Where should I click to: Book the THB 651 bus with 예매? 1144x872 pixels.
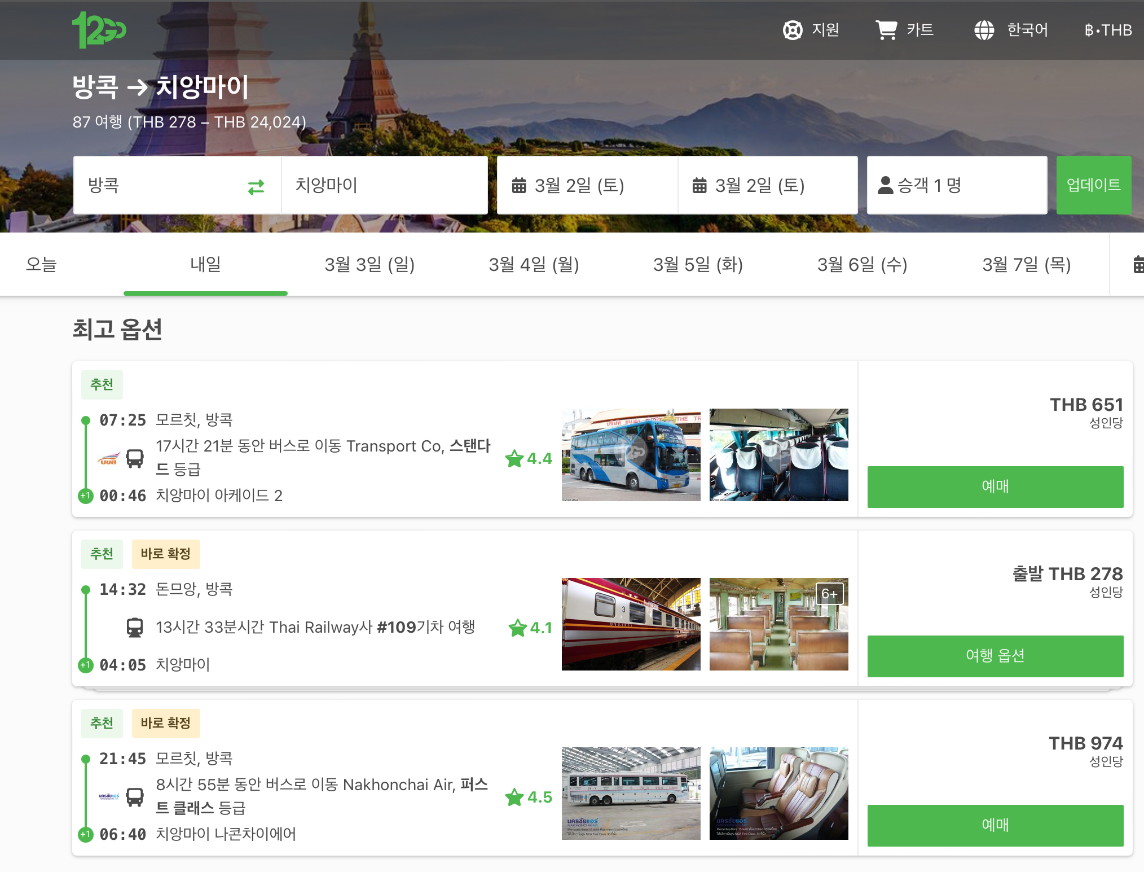pyautogui.click(x=995, y=487)
